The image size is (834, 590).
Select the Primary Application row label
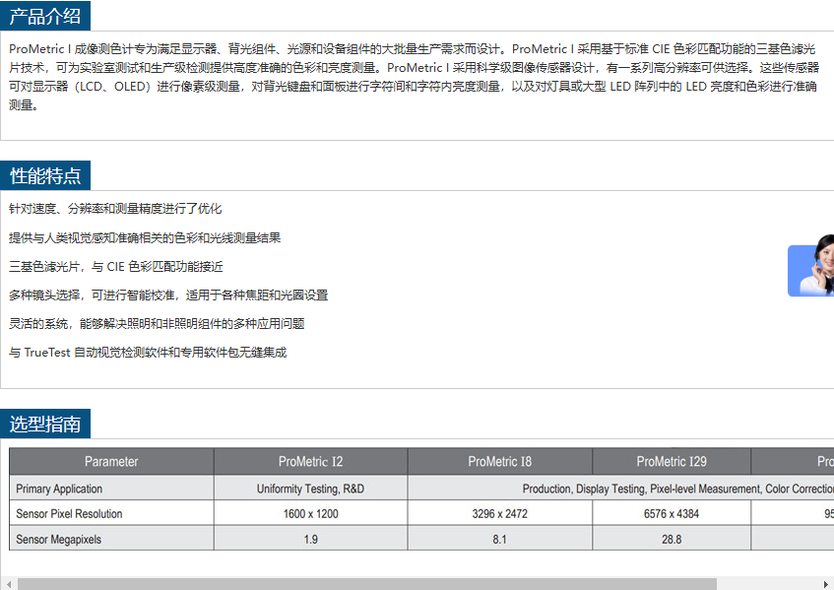(x=59, y=489)
